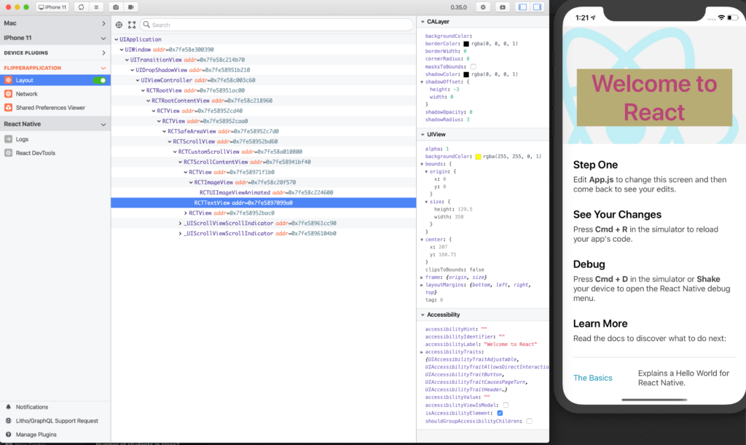Start screen recording with the video icon
The height and width of the screenshot is (445, 746).
131,7
